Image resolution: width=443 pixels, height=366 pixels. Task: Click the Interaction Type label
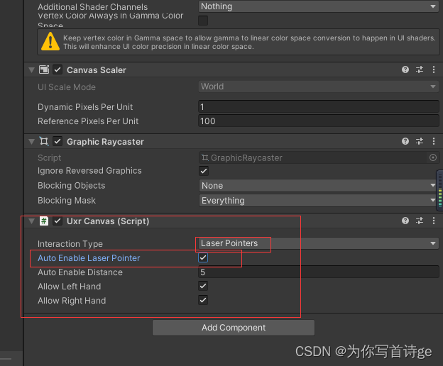(x=70, y=244)
